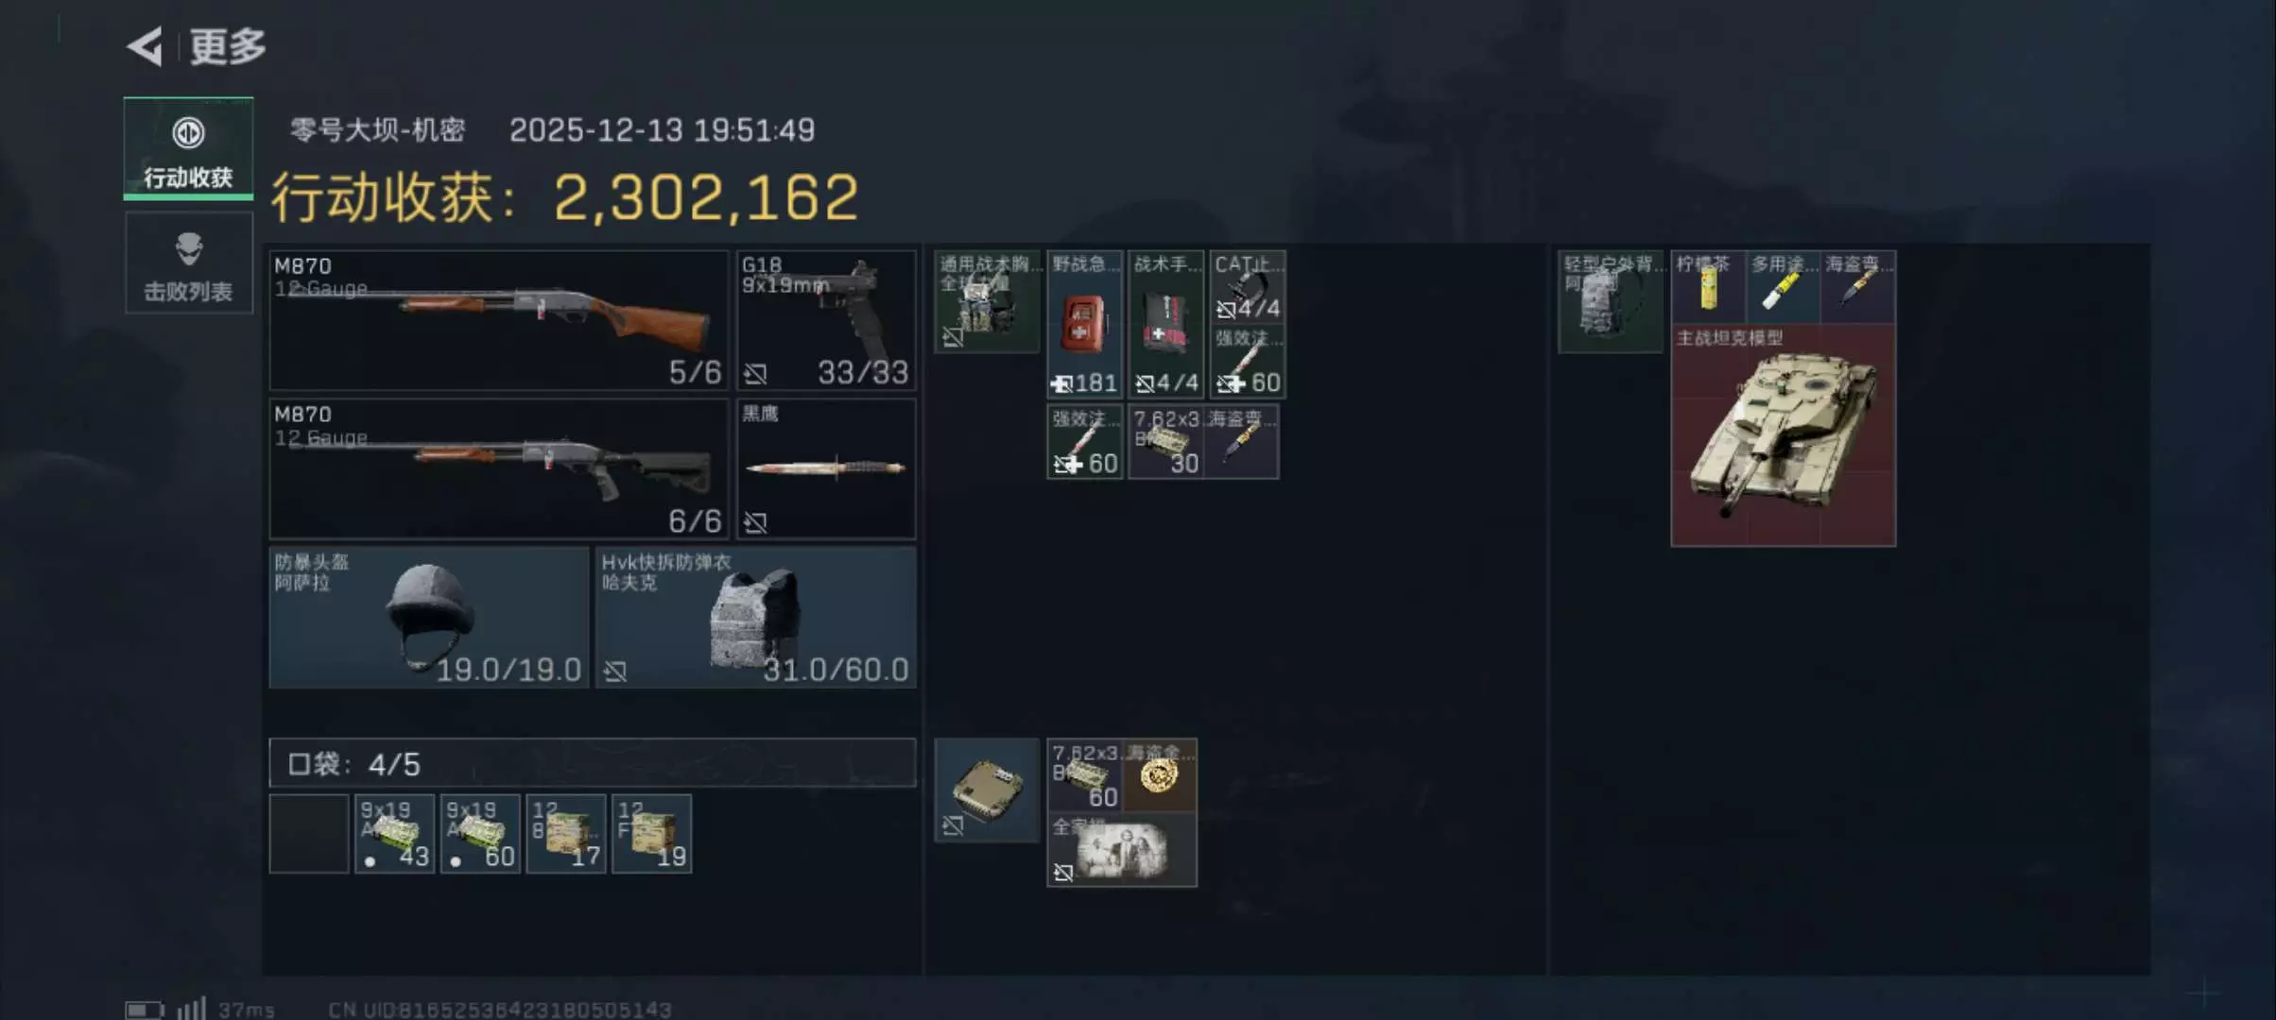The width and height of the screenshot is (2276, 1020).
Task: Select the 战术手术包 surgical kit item
Action: [x=1165, y=323]
